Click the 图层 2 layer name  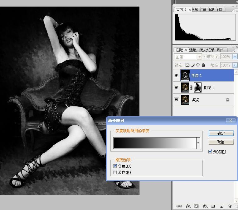(x=197, y=75)
